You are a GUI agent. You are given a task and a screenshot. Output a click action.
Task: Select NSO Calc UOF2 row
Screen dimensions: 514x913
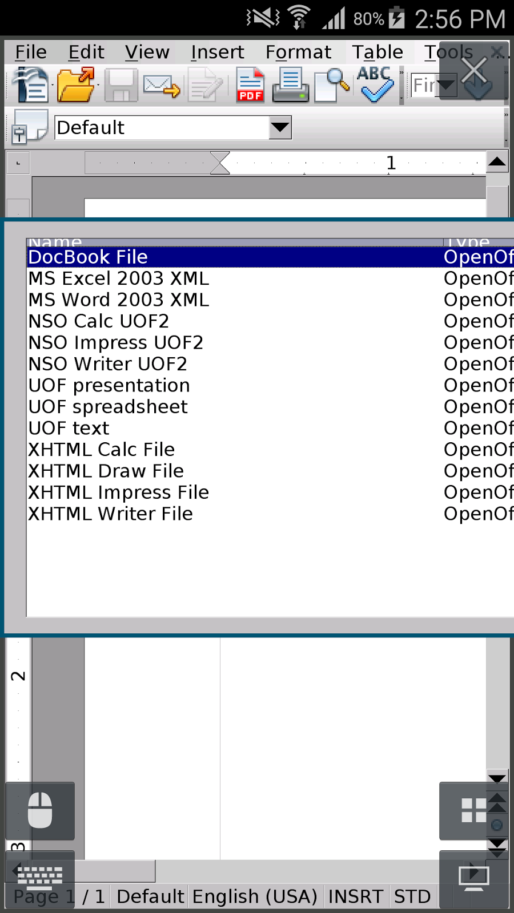pyautogui.click(x=270, y=321)
